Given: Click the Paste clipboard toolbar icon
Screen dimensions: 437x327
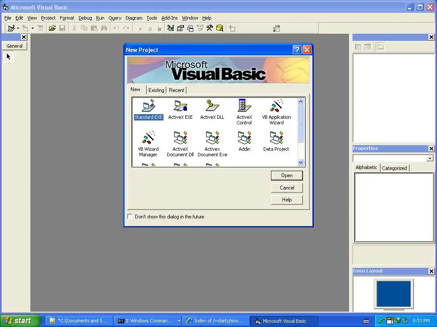Looking at the screenshot, I should click(94, 28).
